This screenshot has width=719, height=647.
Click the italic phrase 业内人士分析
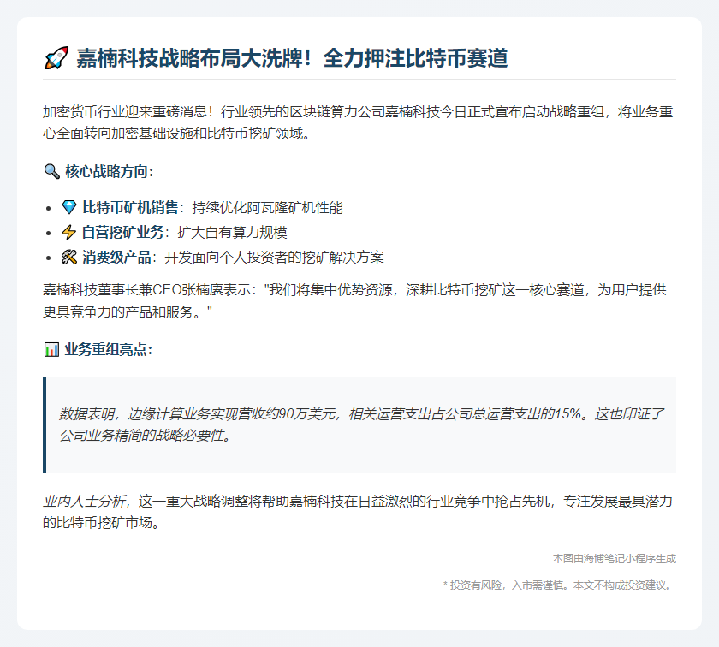click(84, 502)
